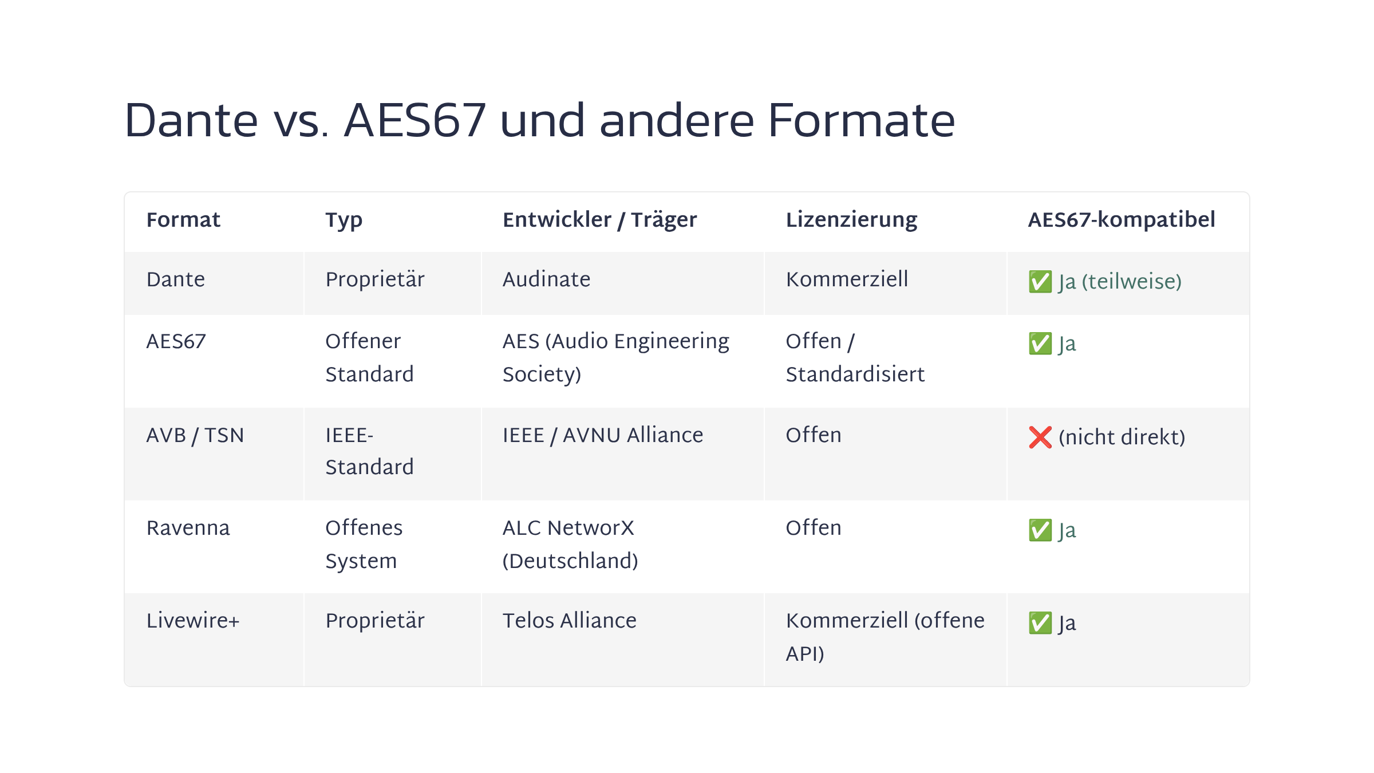This screenshot has height=773, width=1374.
Task: Click the green checkmark in the Dante row
Action: pos(1040,281)
